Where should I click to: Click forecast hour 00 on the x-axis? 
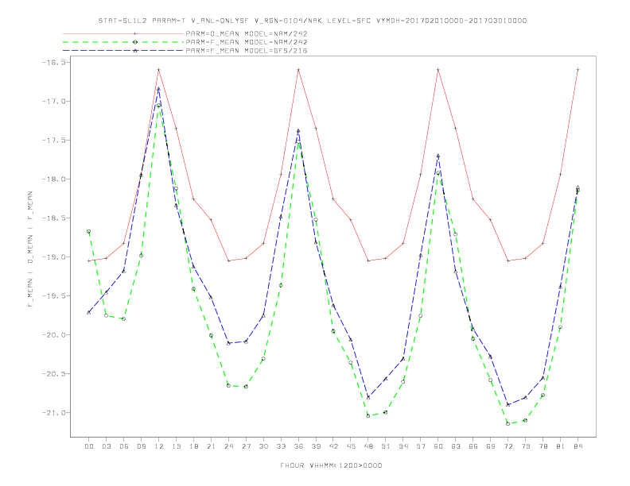(89, 446)
